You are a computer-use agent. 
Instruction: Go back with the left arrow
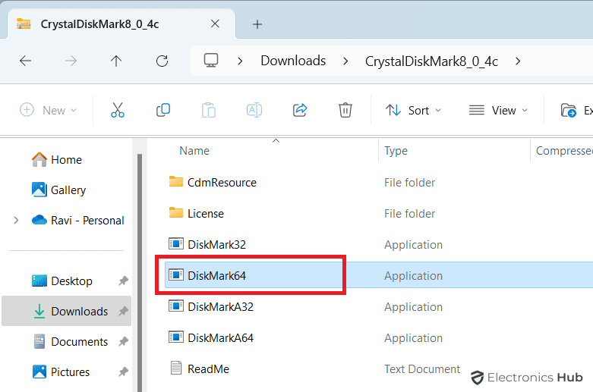26,61
